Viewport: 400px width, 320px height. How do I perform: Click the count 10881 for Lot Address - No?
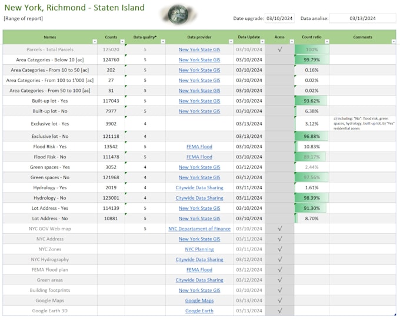(111, 218)
